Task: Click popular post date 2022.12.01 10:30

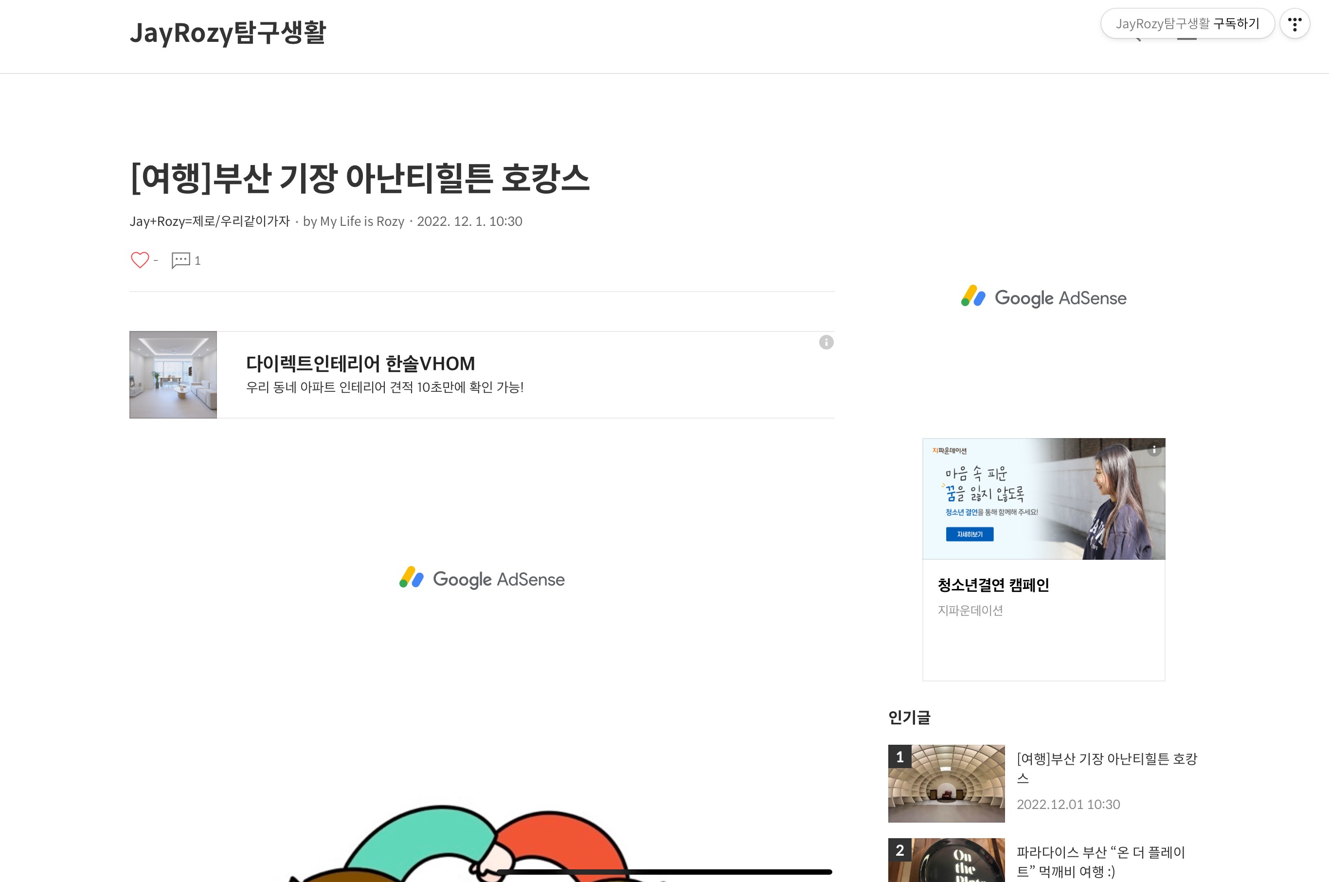Action: tap(1068, 805)
